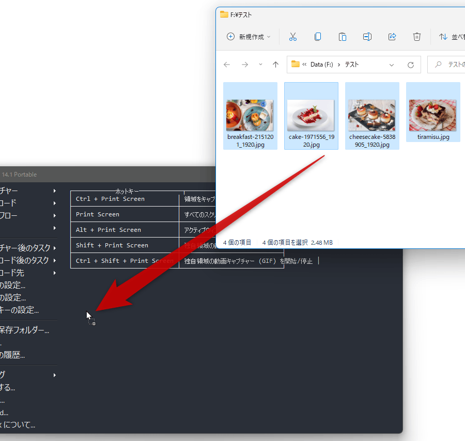Click the '4 個の項目を選択 2.48 MB' status text

pyautogui.click(x=298, y=242)
